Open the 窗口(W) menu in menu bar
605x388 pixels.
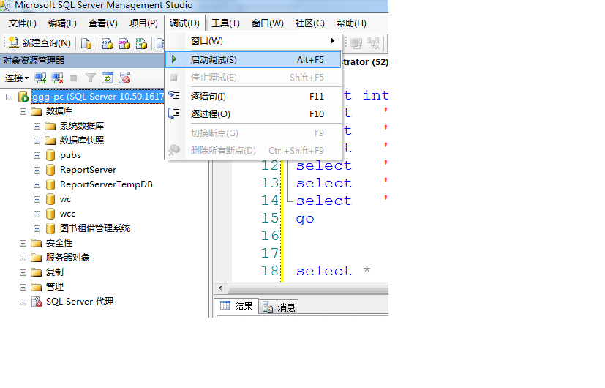268,23
